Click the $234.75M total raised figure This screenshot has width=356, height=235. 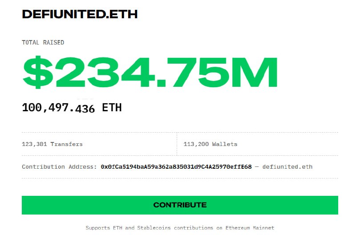pos(150,72)
